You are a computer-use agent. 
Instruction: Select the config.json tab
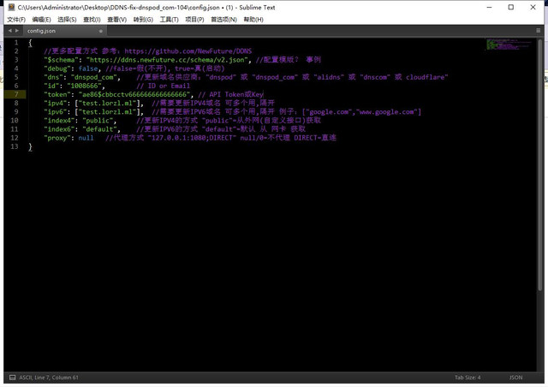pos(65,31)
